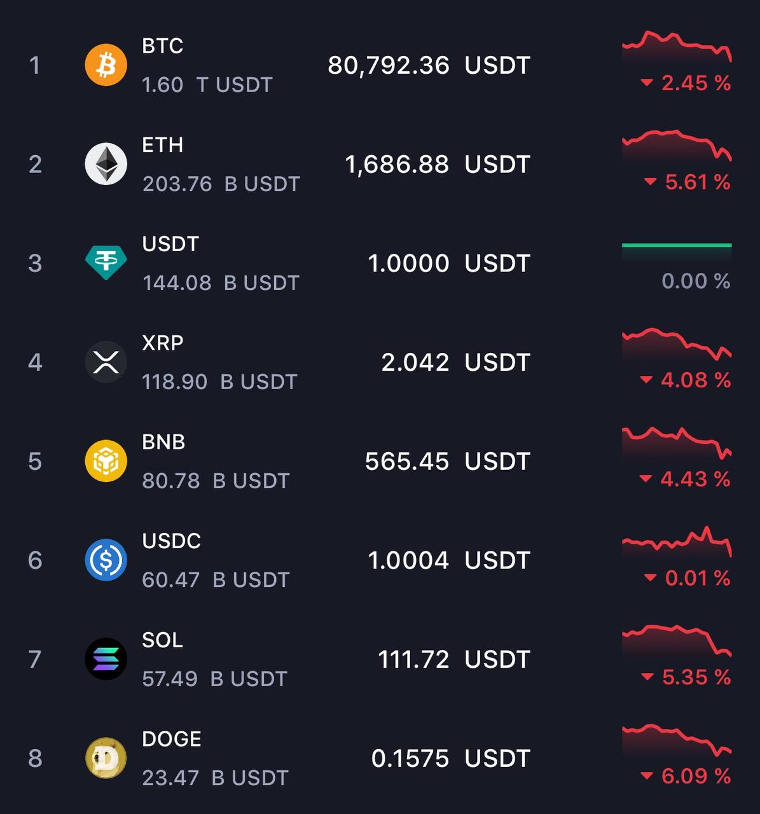760x814 pixels.
Task: Tap the USDC blue dollar icon
Action: (106, 560)
